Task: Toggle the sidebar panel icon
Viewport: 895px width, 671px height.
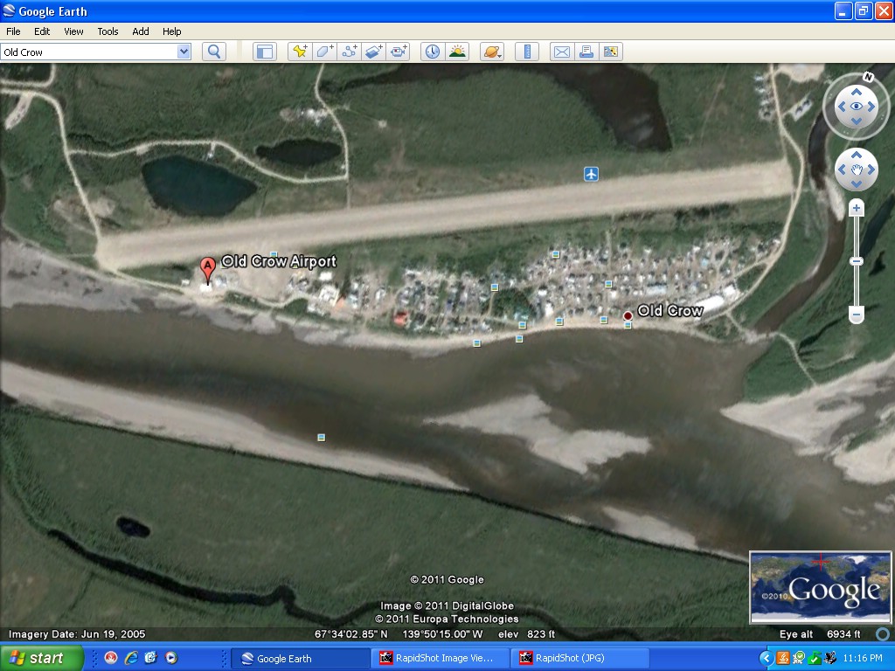Action: [x=265, y=52]
